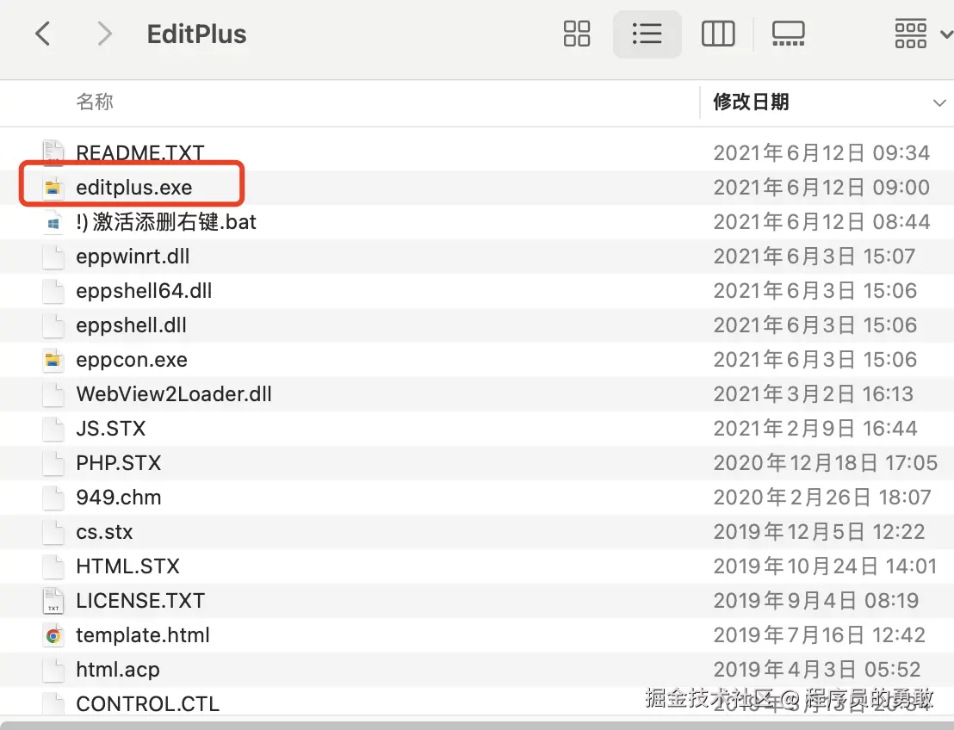Select the file name PHP.STX
The height and width of the screenshot is (730, 954).
pyautogui.click(x=119, y=463)
